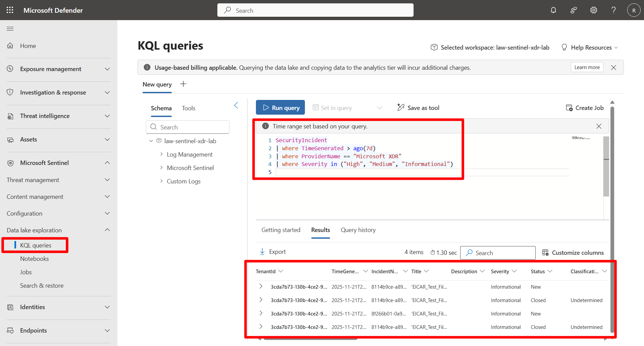This screenshot has height=346, width=644.
Task: Expand Content management submenu
Action: pos(107,196)
